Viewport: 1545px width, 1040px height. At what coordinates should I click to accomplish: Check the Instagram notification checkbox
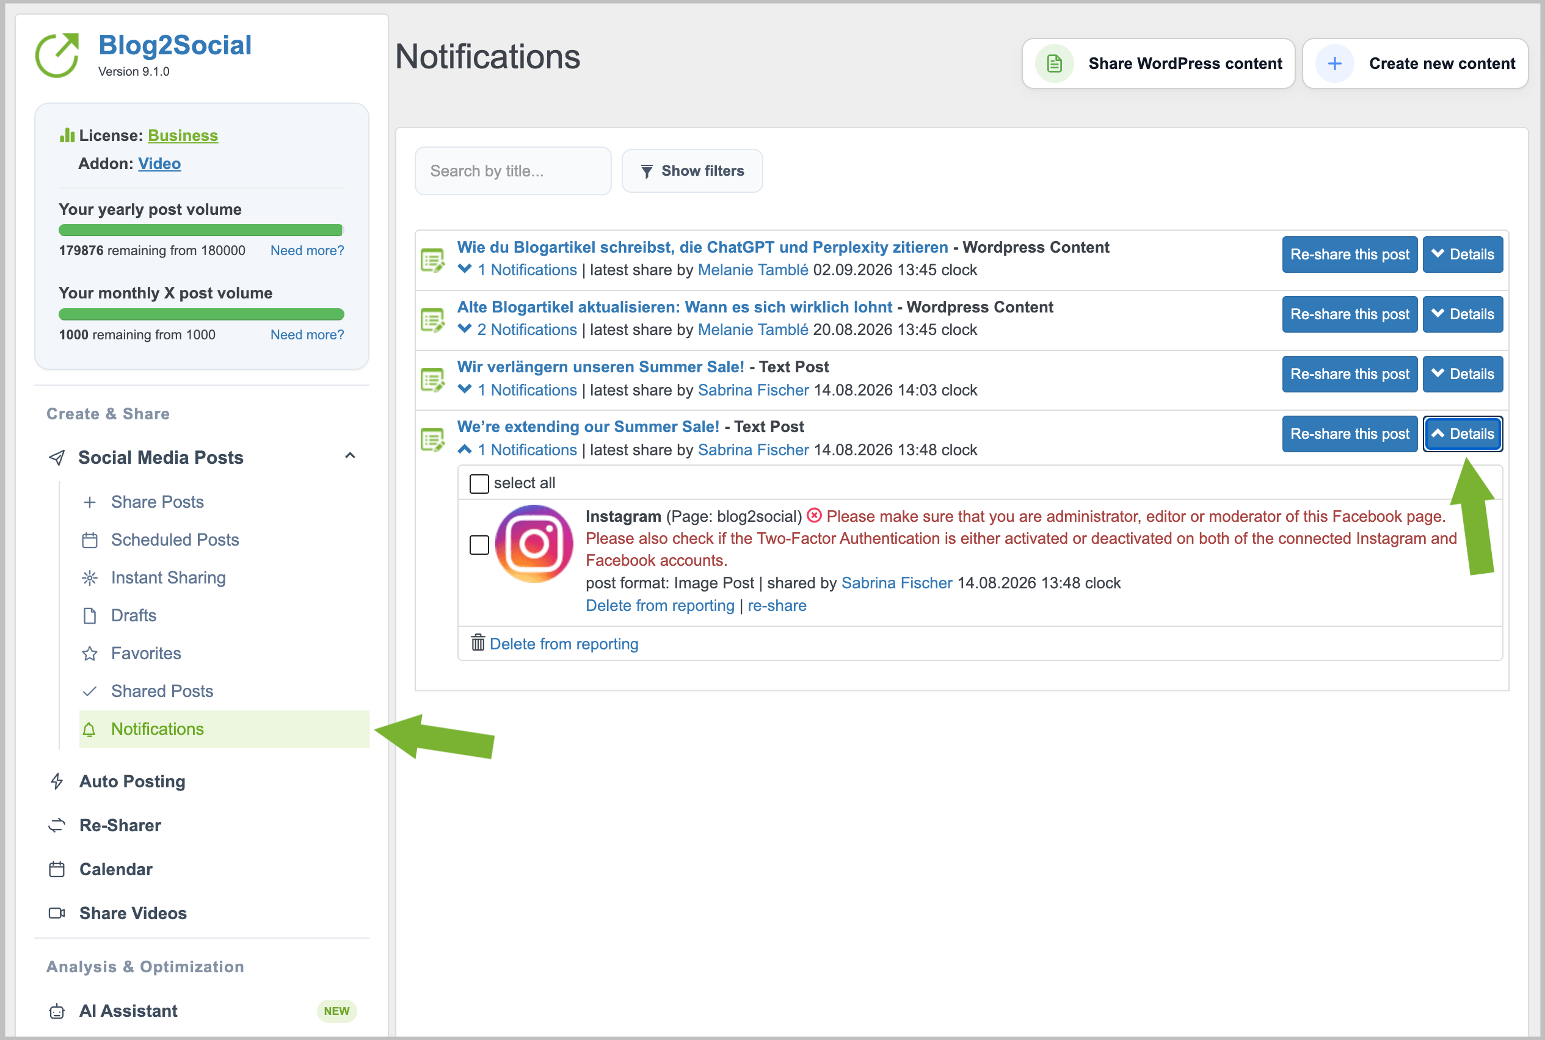[x=479, y=544]
